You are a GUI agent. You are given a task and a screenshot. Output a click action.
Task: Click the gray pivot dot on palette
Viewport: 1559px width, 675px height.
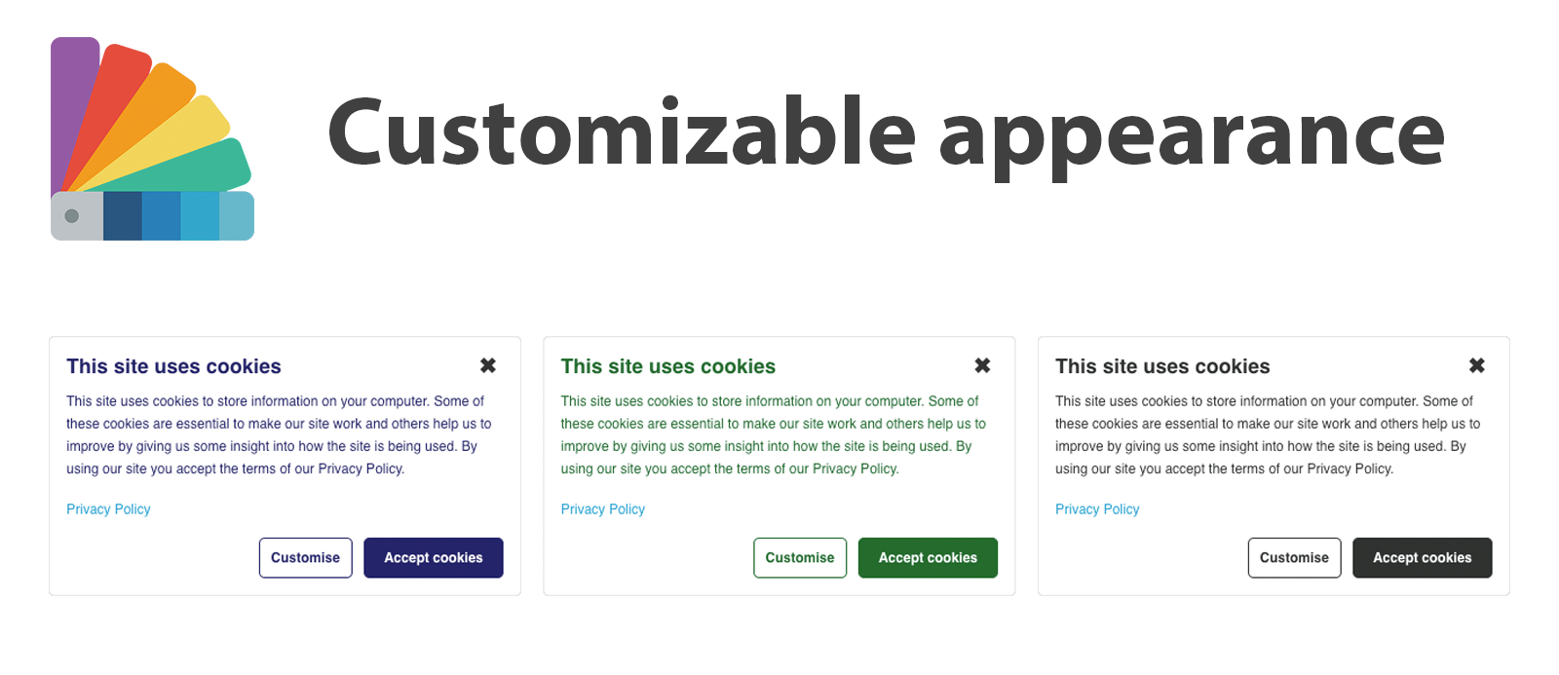point(71,216)
